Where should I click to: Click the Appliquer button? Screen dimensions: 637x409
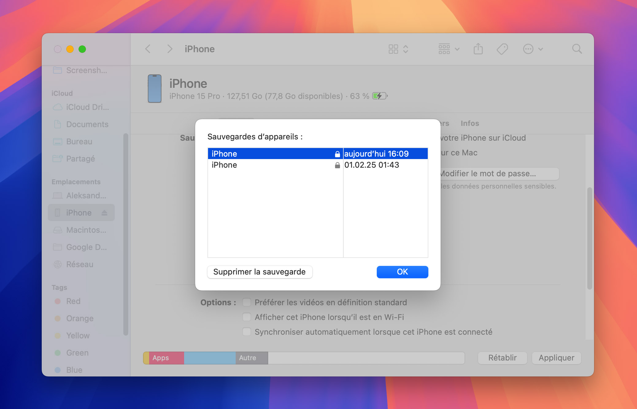[556, 358]
